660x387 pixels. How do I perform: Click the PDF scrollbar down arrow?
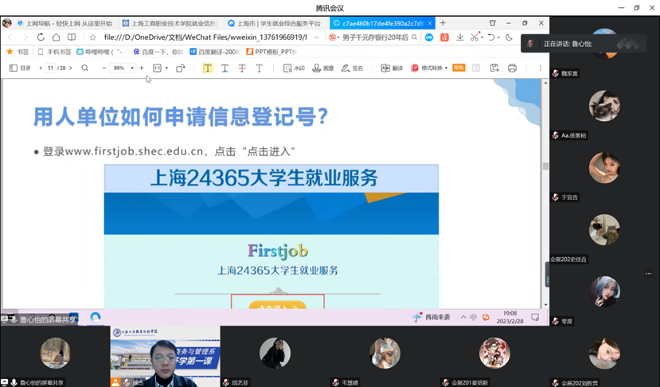(x=545, y=304)
